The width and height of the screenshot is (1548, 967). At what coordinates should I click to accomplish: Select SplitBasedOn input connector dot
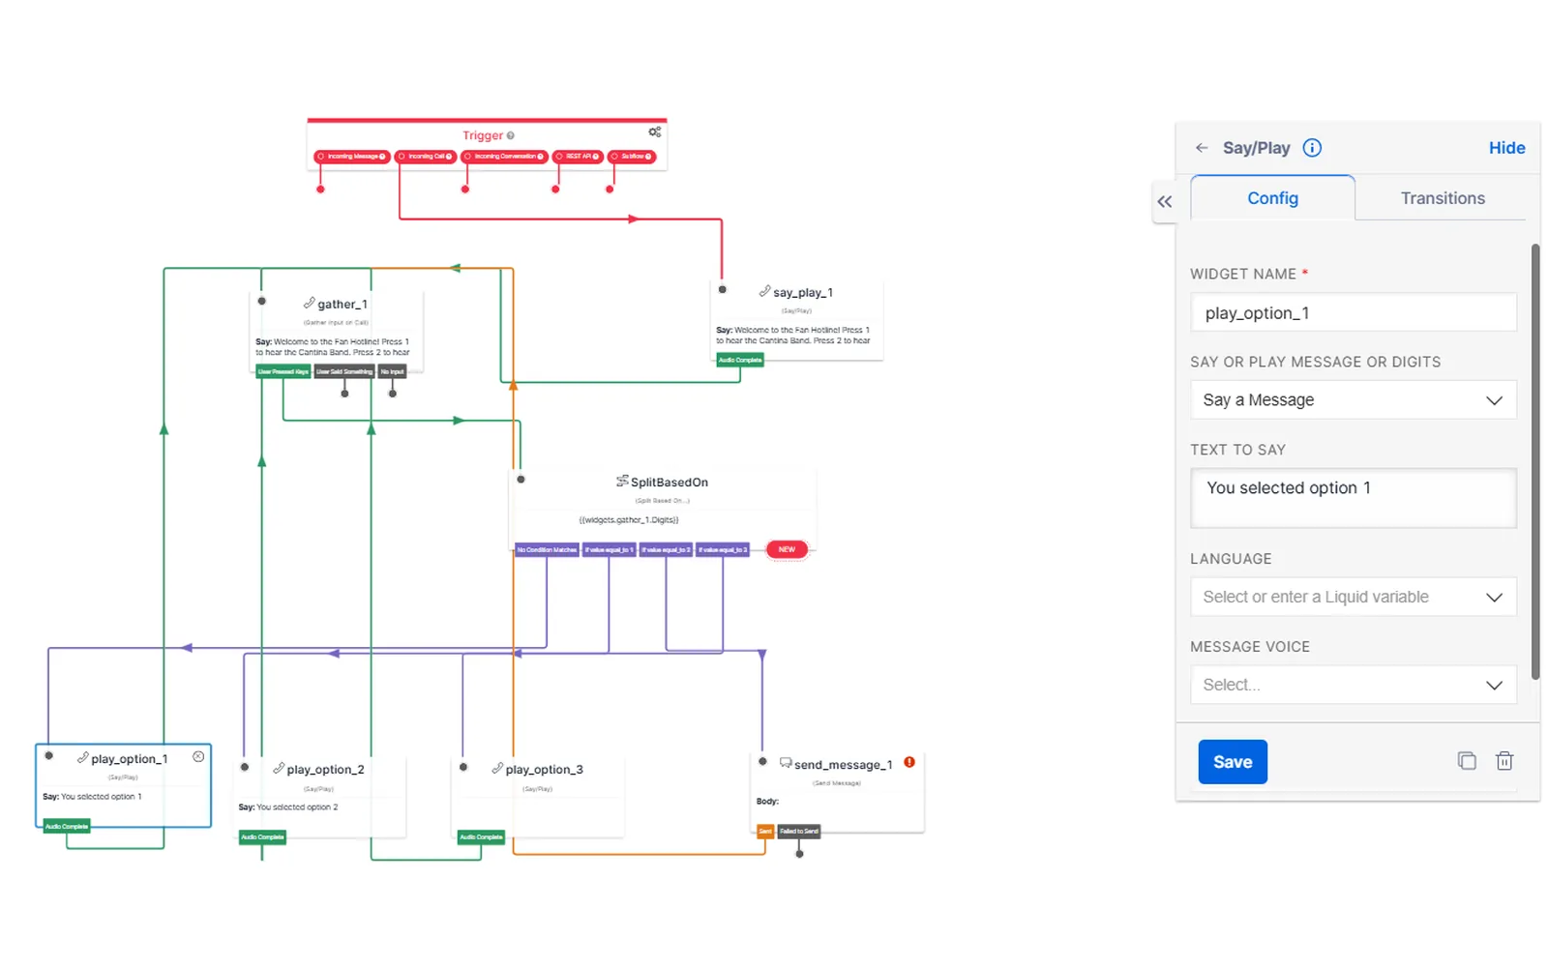coord(521,480)
